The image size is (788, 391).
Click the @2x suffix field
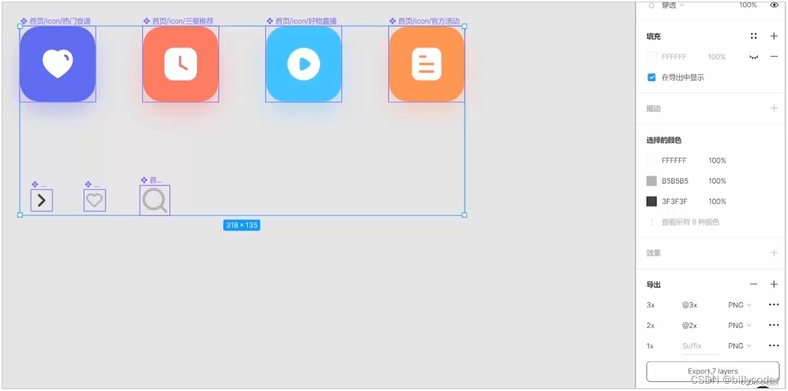click(x=690, y=326)
